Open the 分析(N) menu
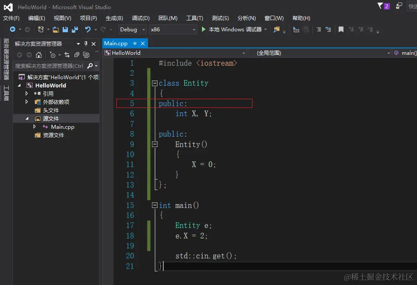Screen dimensions: 417x285 pyautogui.click(x=246, y=18)
